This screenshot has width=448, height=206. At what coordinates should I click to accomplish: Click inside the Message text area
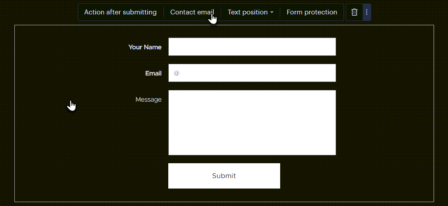click(252, 123)
